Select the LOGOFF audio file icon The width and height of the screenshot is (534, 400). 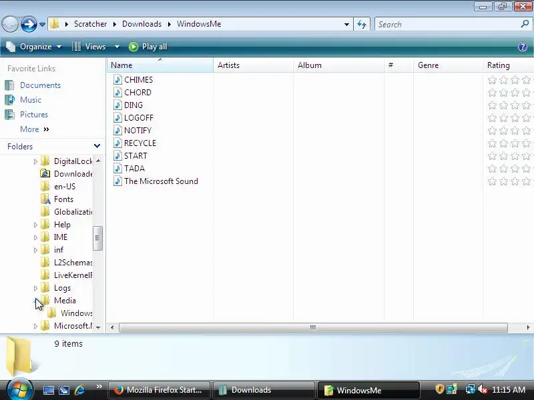click(x=117, y=118)
